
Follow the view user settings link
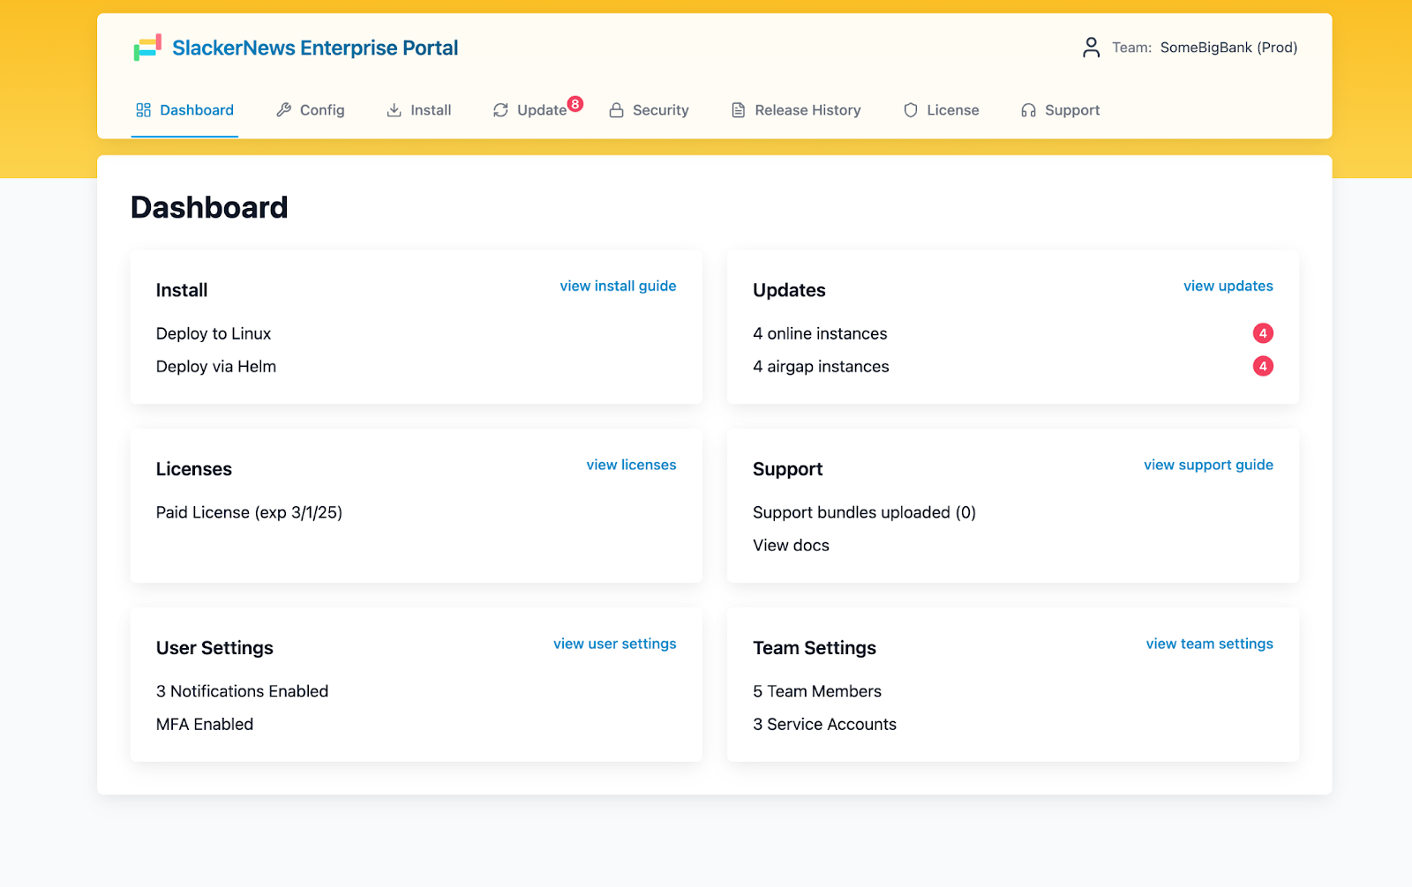(615, 644)
